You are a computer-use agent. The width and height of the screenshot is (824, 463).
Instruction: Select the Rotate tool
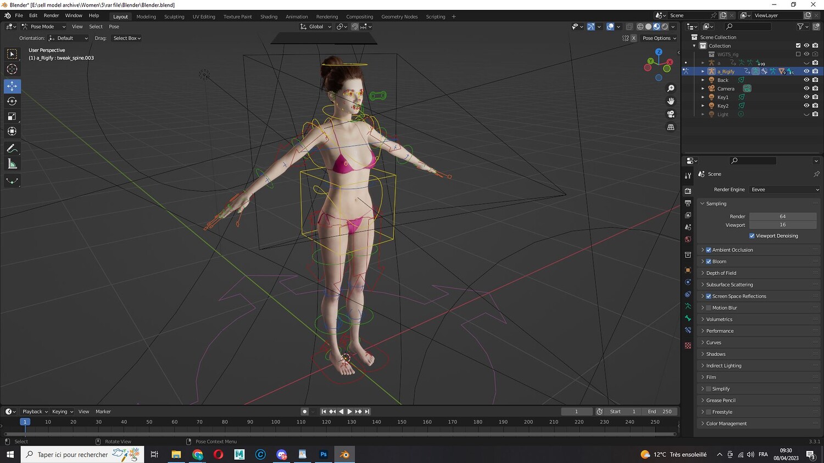coord(12,101)
